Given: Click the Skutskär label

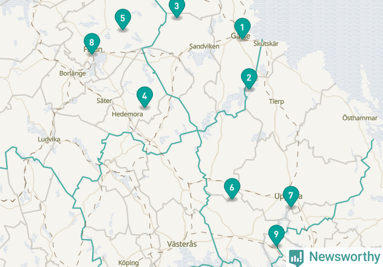Looking at the screenshot, I should point(266,44).
